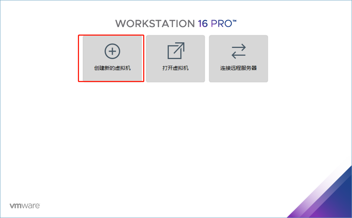
Task: Click the "ware" part of vmware logo
Action: pyautogui.click(x=31, y=206)
